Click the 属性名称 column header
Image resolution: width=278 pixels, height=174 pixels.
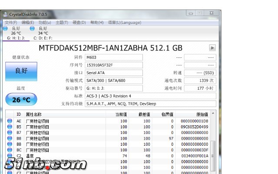coord(65,114)
